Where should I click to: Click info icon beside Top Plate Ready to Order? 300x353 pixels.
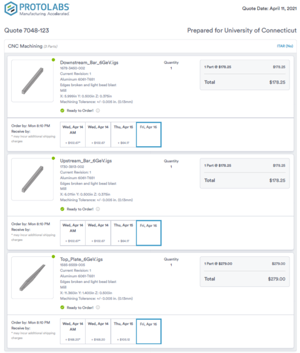pos(98,308)
